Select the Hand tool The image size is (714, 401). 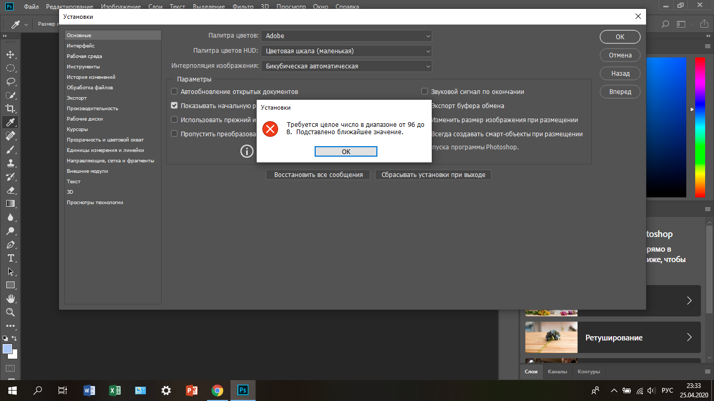10,299
